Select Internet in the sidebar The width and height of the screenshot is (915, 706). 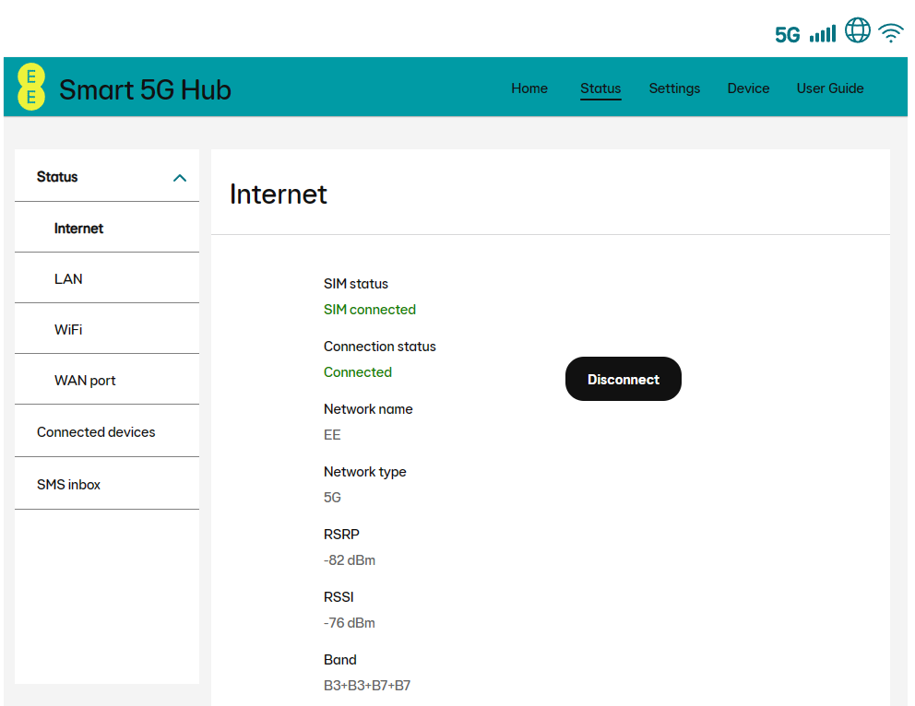tap(107, 228)
